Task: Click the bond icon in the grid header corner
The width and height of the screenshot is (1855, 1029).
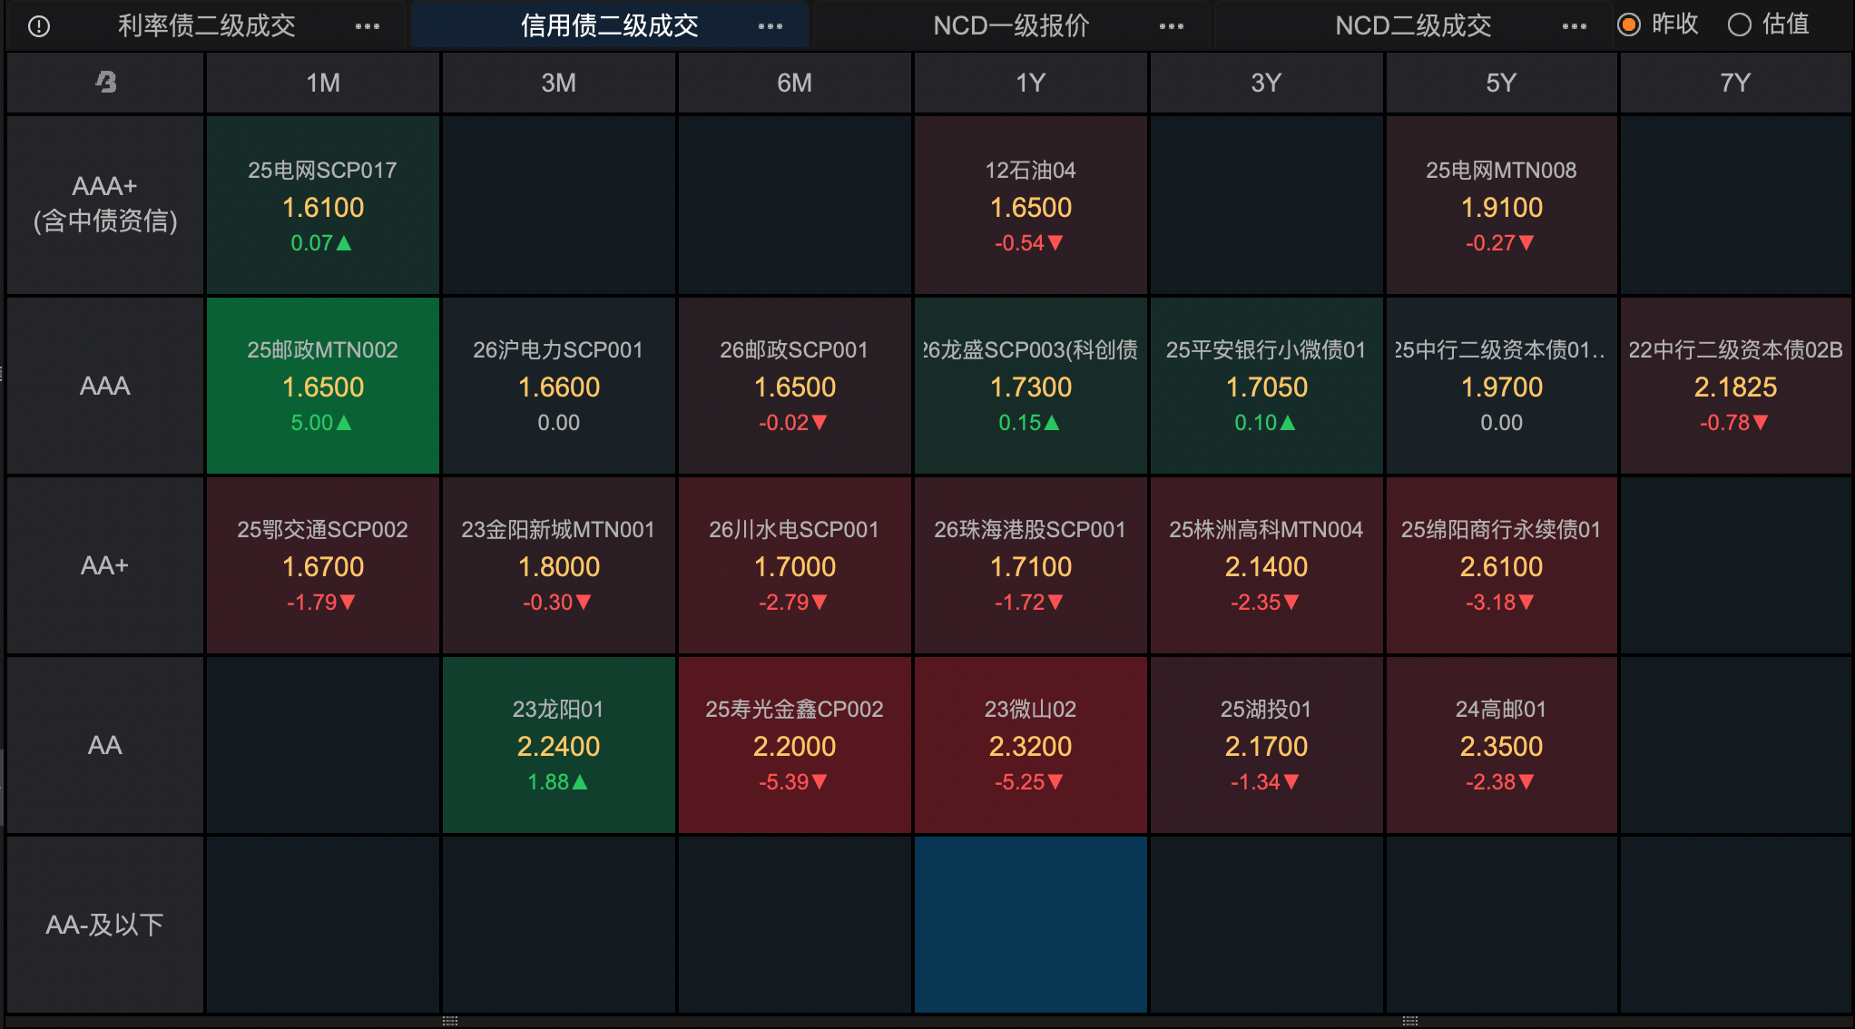Action: tap(105, 83)
